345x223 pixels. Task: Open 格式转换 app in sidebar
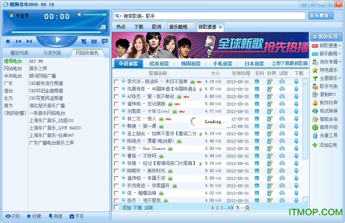(325, 111)
